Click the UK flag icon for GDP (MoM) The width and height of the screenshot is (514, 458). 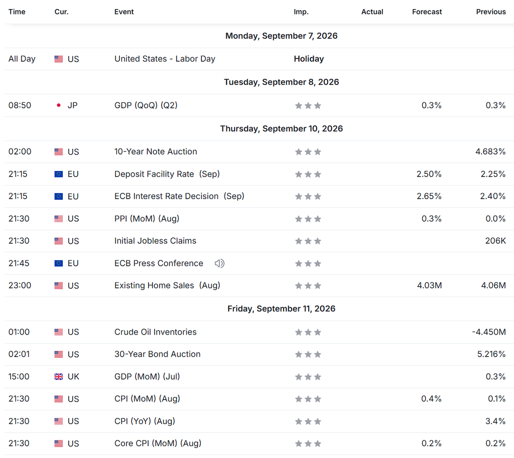tap(59, 377)
